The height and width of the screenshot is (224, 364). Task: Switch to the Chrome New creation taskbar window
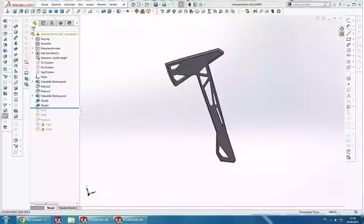[x=33, y=220]
